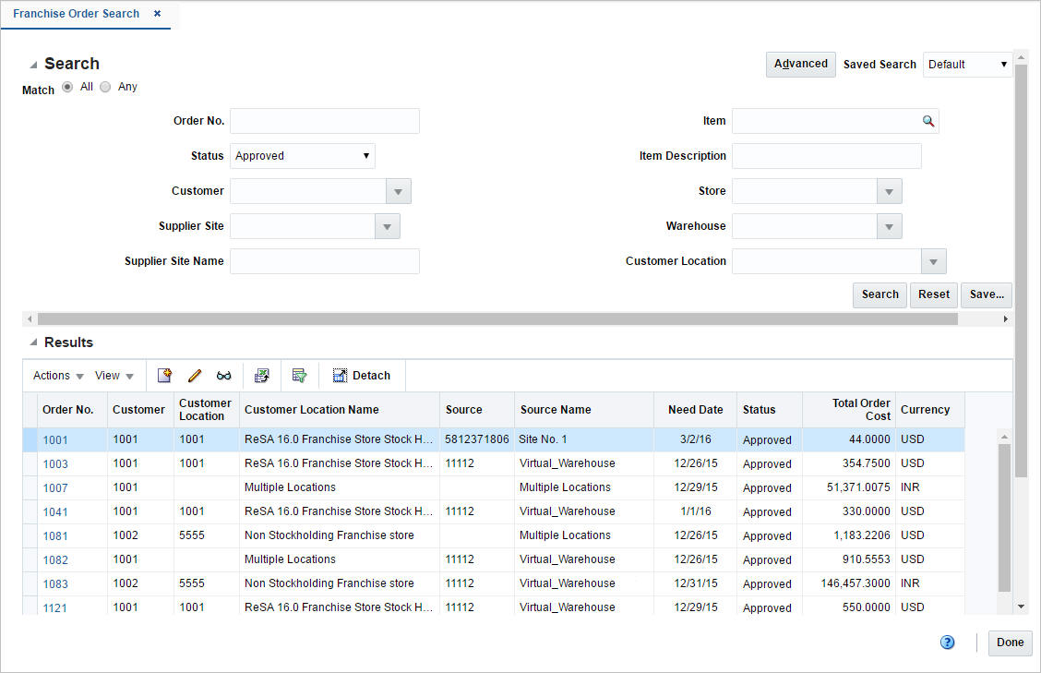This screenshot has width=1041, height=673.
Task: Click the View glasses icon
Action: click(x=223, y=376)
